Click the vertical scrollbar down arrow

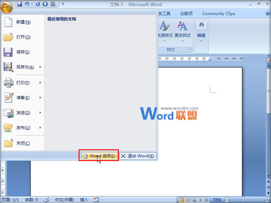click(268, 176)
